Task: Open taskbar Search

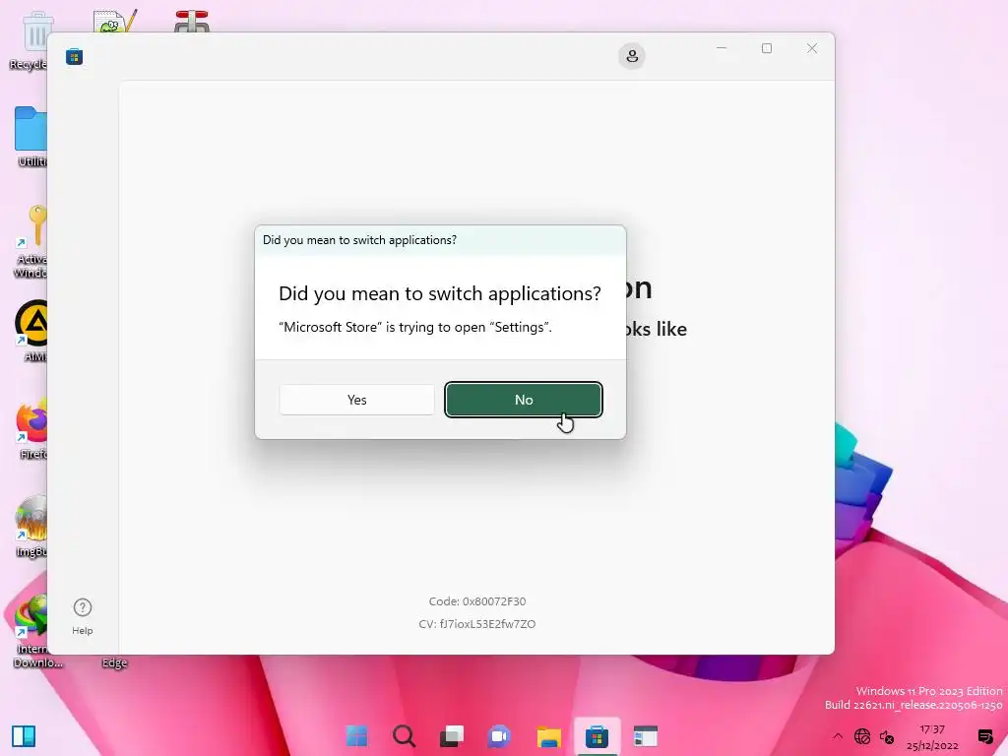Action: pyautogui.click(x=405, y=736)
